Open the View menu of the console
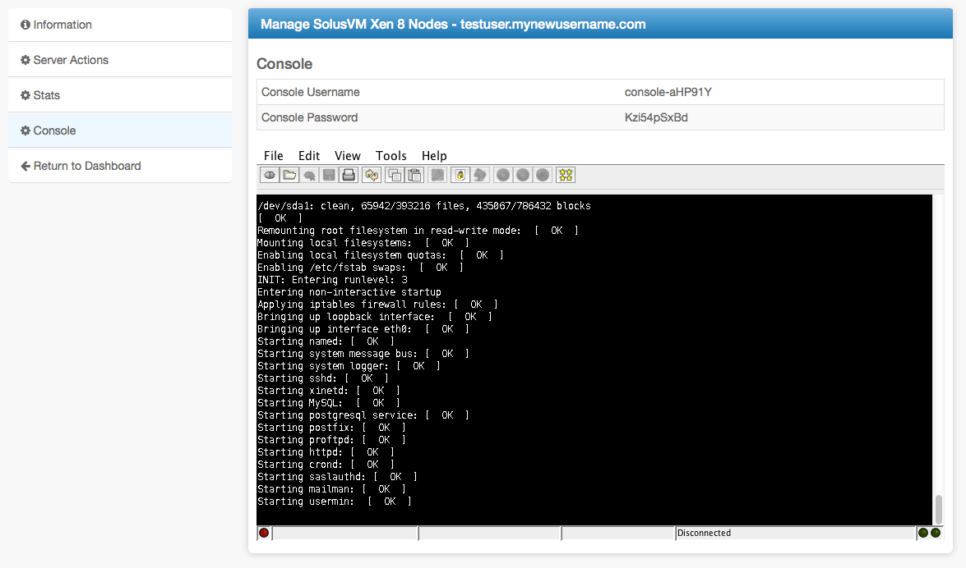 click(x=347, y=156)
